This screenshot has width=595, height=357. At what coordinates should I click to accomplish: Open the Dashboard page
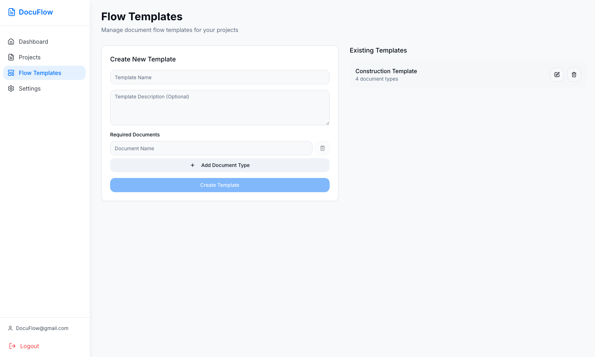[33, 42]
